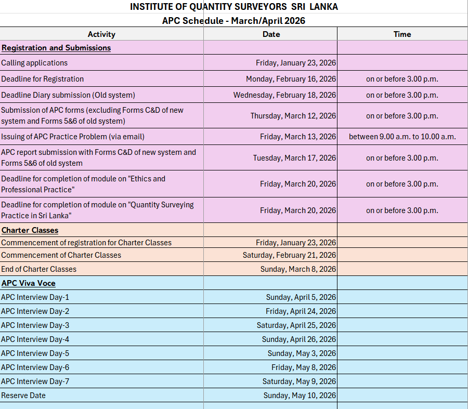
Task: Click the 'Charter Classes' section heading
Action: coord(30,230)
